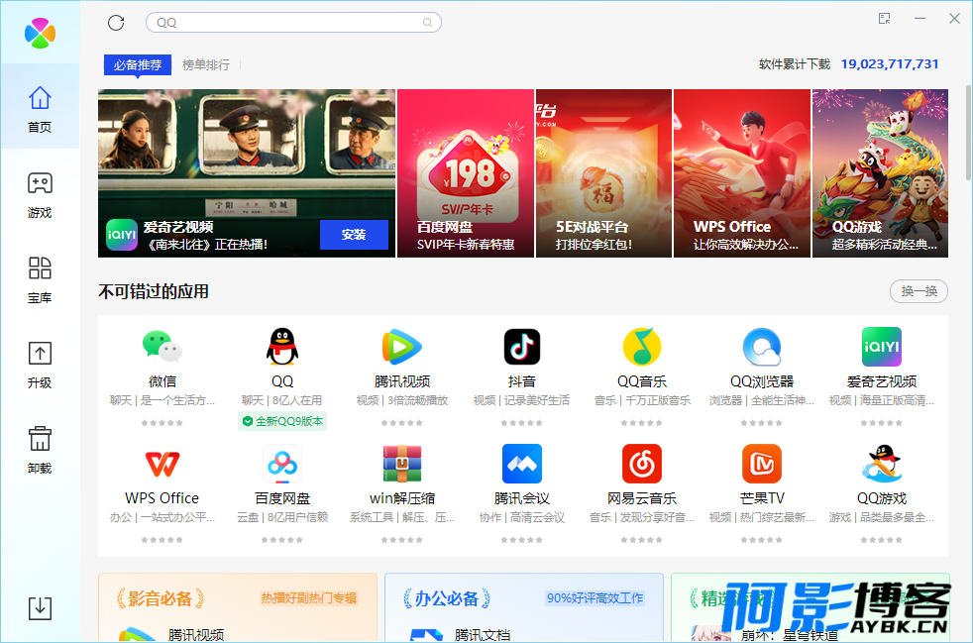Open the 宝库 software library section

(x=40, y=280)
